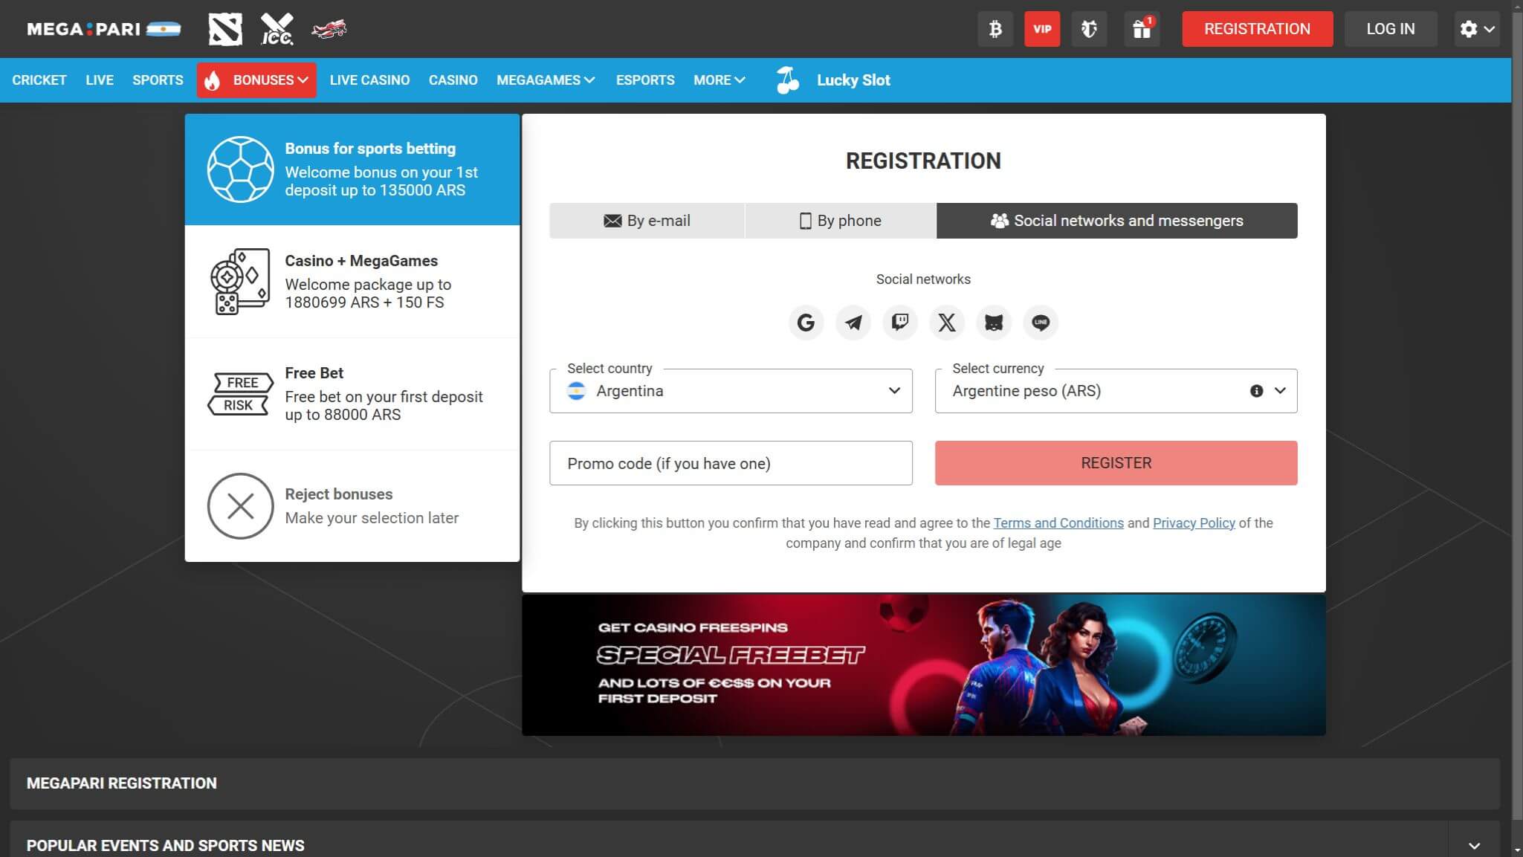
Task: Go to Cricket section
Action: point(39,80)
